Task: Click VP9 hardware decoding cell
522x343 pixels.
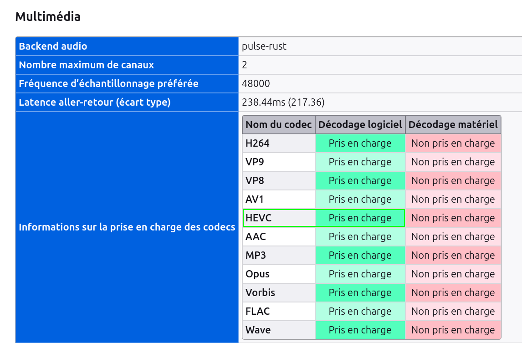Action: [x=453, y=162]
